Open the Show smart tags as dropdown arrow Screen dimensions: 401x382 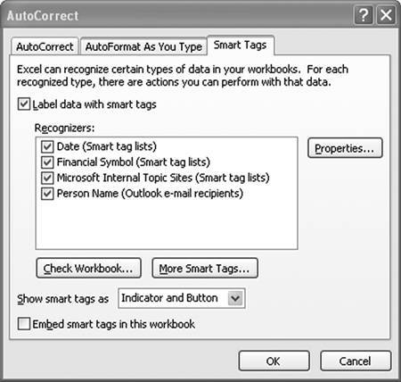click(235, 298)
